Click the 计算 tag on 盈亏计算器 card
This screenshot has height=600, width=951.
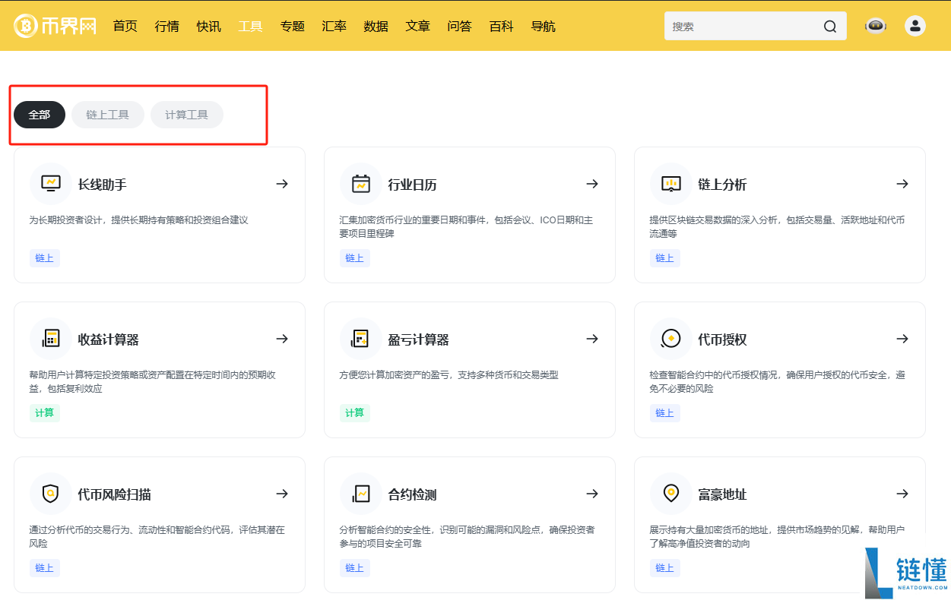click(x=355, y=412)
